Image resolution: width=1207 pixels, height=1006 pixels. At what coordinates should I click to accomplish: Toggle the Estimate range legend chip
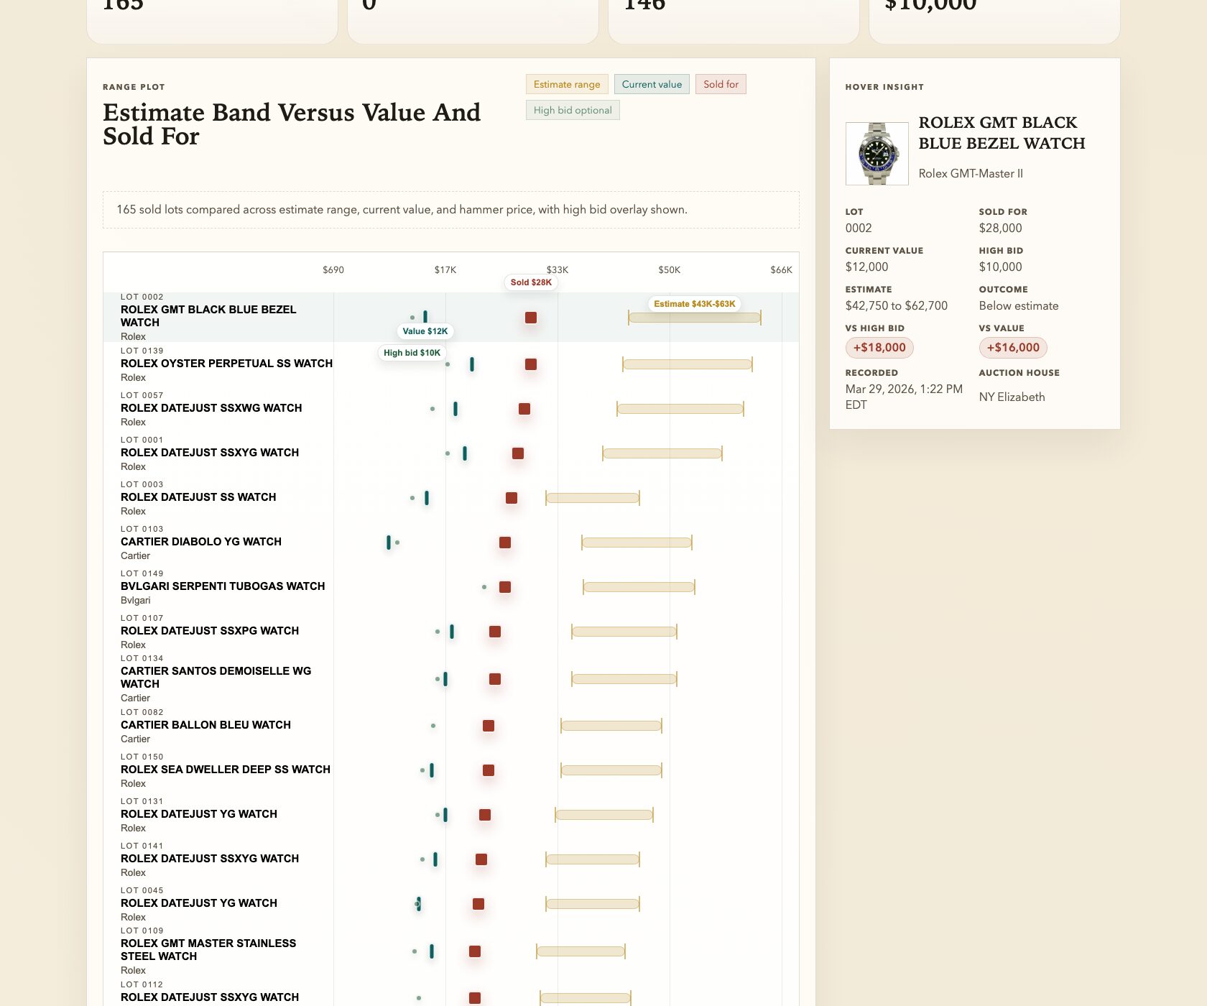coord(567,84)
